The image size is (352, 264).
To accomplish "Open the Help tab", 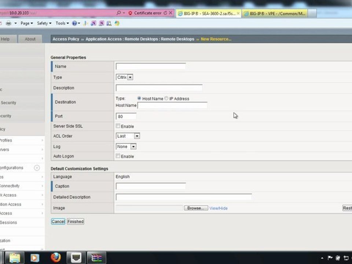I will point(7,39).
